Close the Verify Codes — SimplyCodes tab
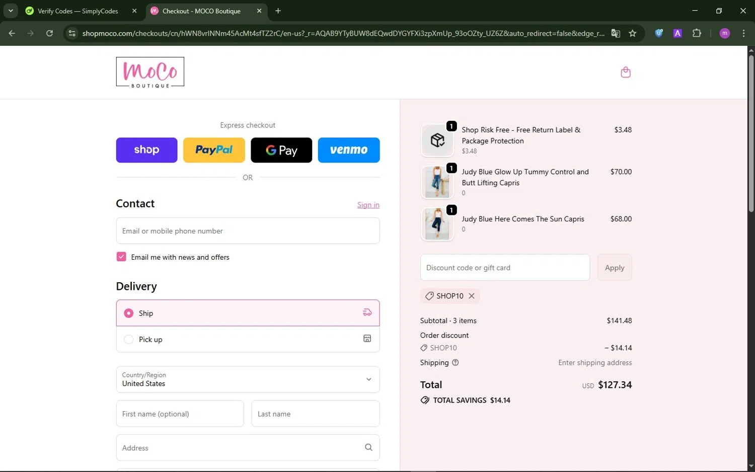 tap(134, 11)
